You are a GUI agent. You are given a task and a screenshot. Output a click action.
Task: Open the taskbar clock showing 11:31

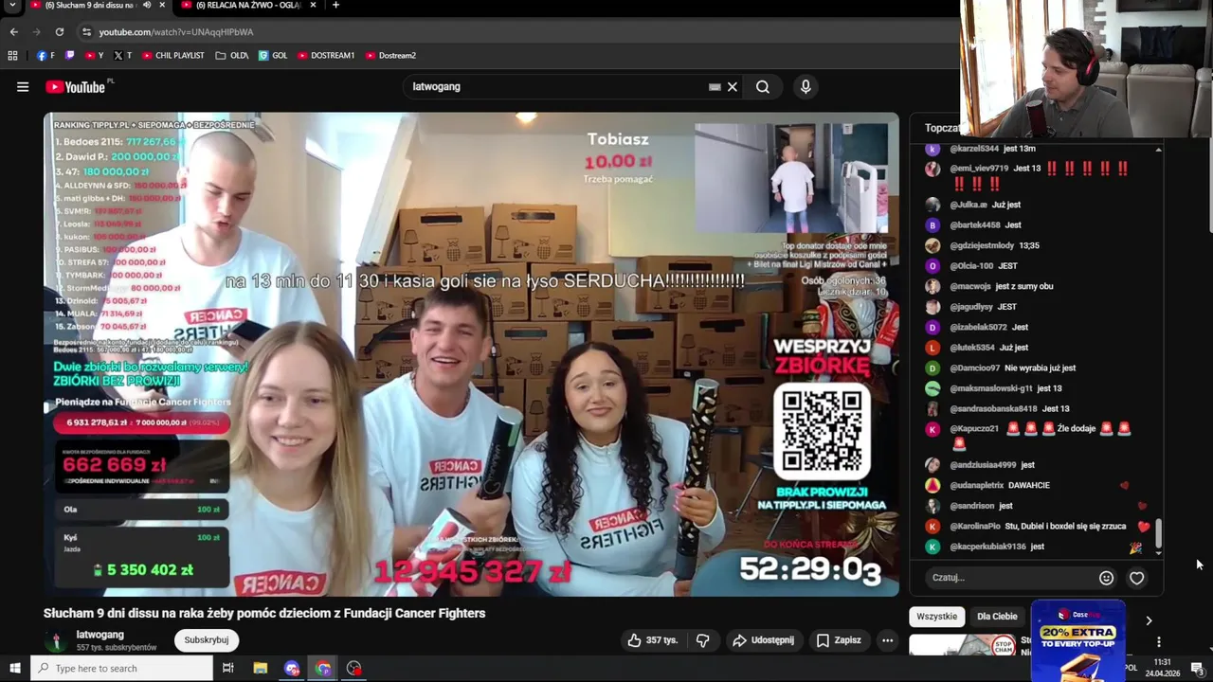1163,668
